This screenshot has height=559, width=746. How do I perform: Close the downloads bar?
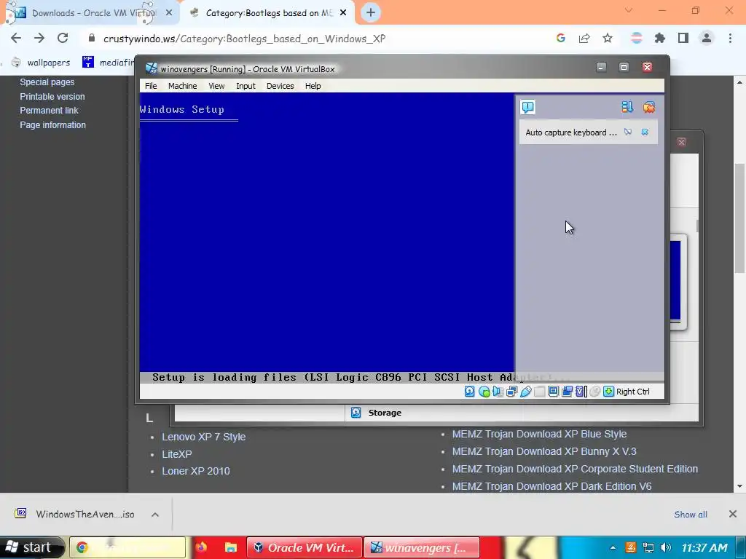[733, 514]
